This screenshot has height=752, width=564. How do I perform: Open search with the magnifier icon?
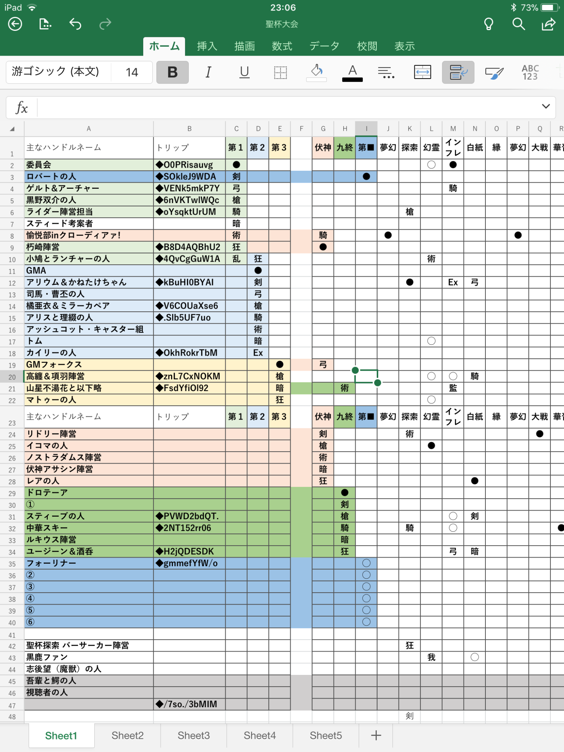tap(519, 24)
